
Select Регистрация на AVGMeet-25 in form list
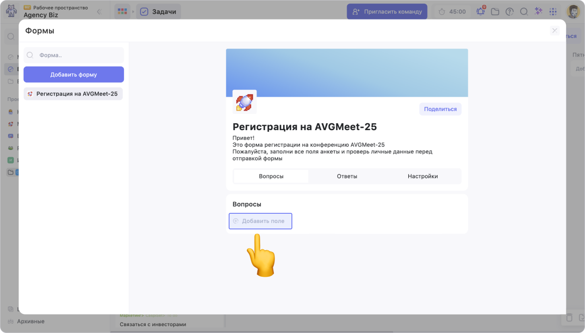coord(73,94)
